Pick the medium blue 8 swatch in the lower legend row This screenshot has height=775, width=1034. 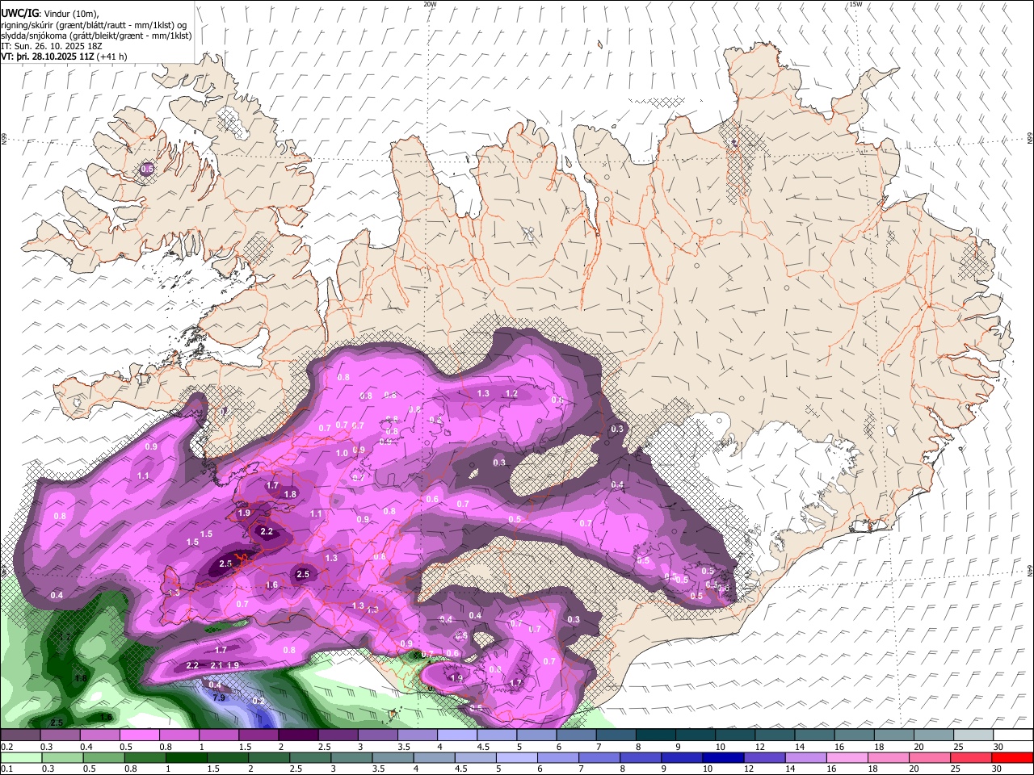[x=642, y=757]
